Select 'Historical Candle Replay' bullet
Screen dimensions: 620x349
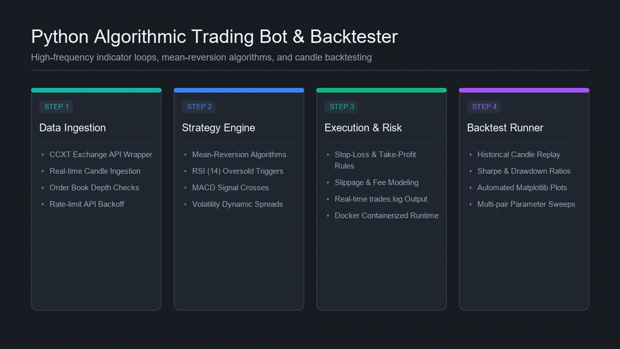(x=519, y=155)
